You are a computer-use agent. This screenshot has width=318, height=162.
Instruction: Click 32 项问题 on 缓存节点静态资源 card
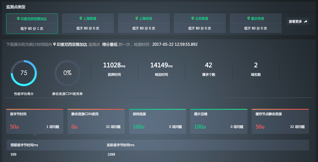click(297, 127)
